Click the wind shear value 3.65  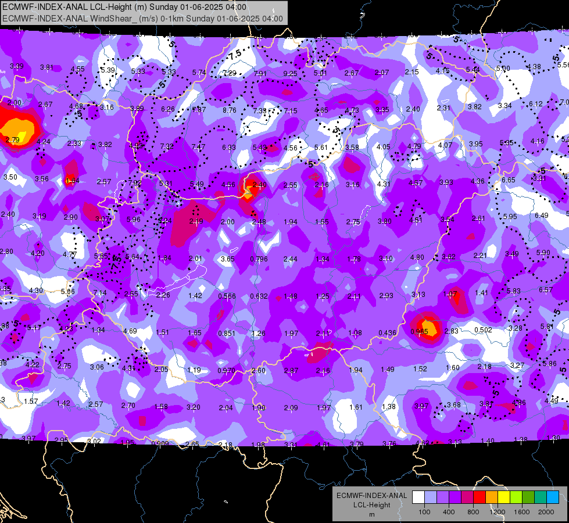coord(227,259)
